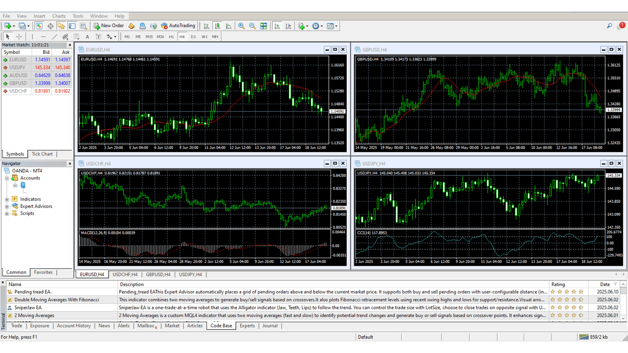Expand Expert Advisors in the Navigator
The width and height of the screenshot is (628, 353).
coord(6,206)
